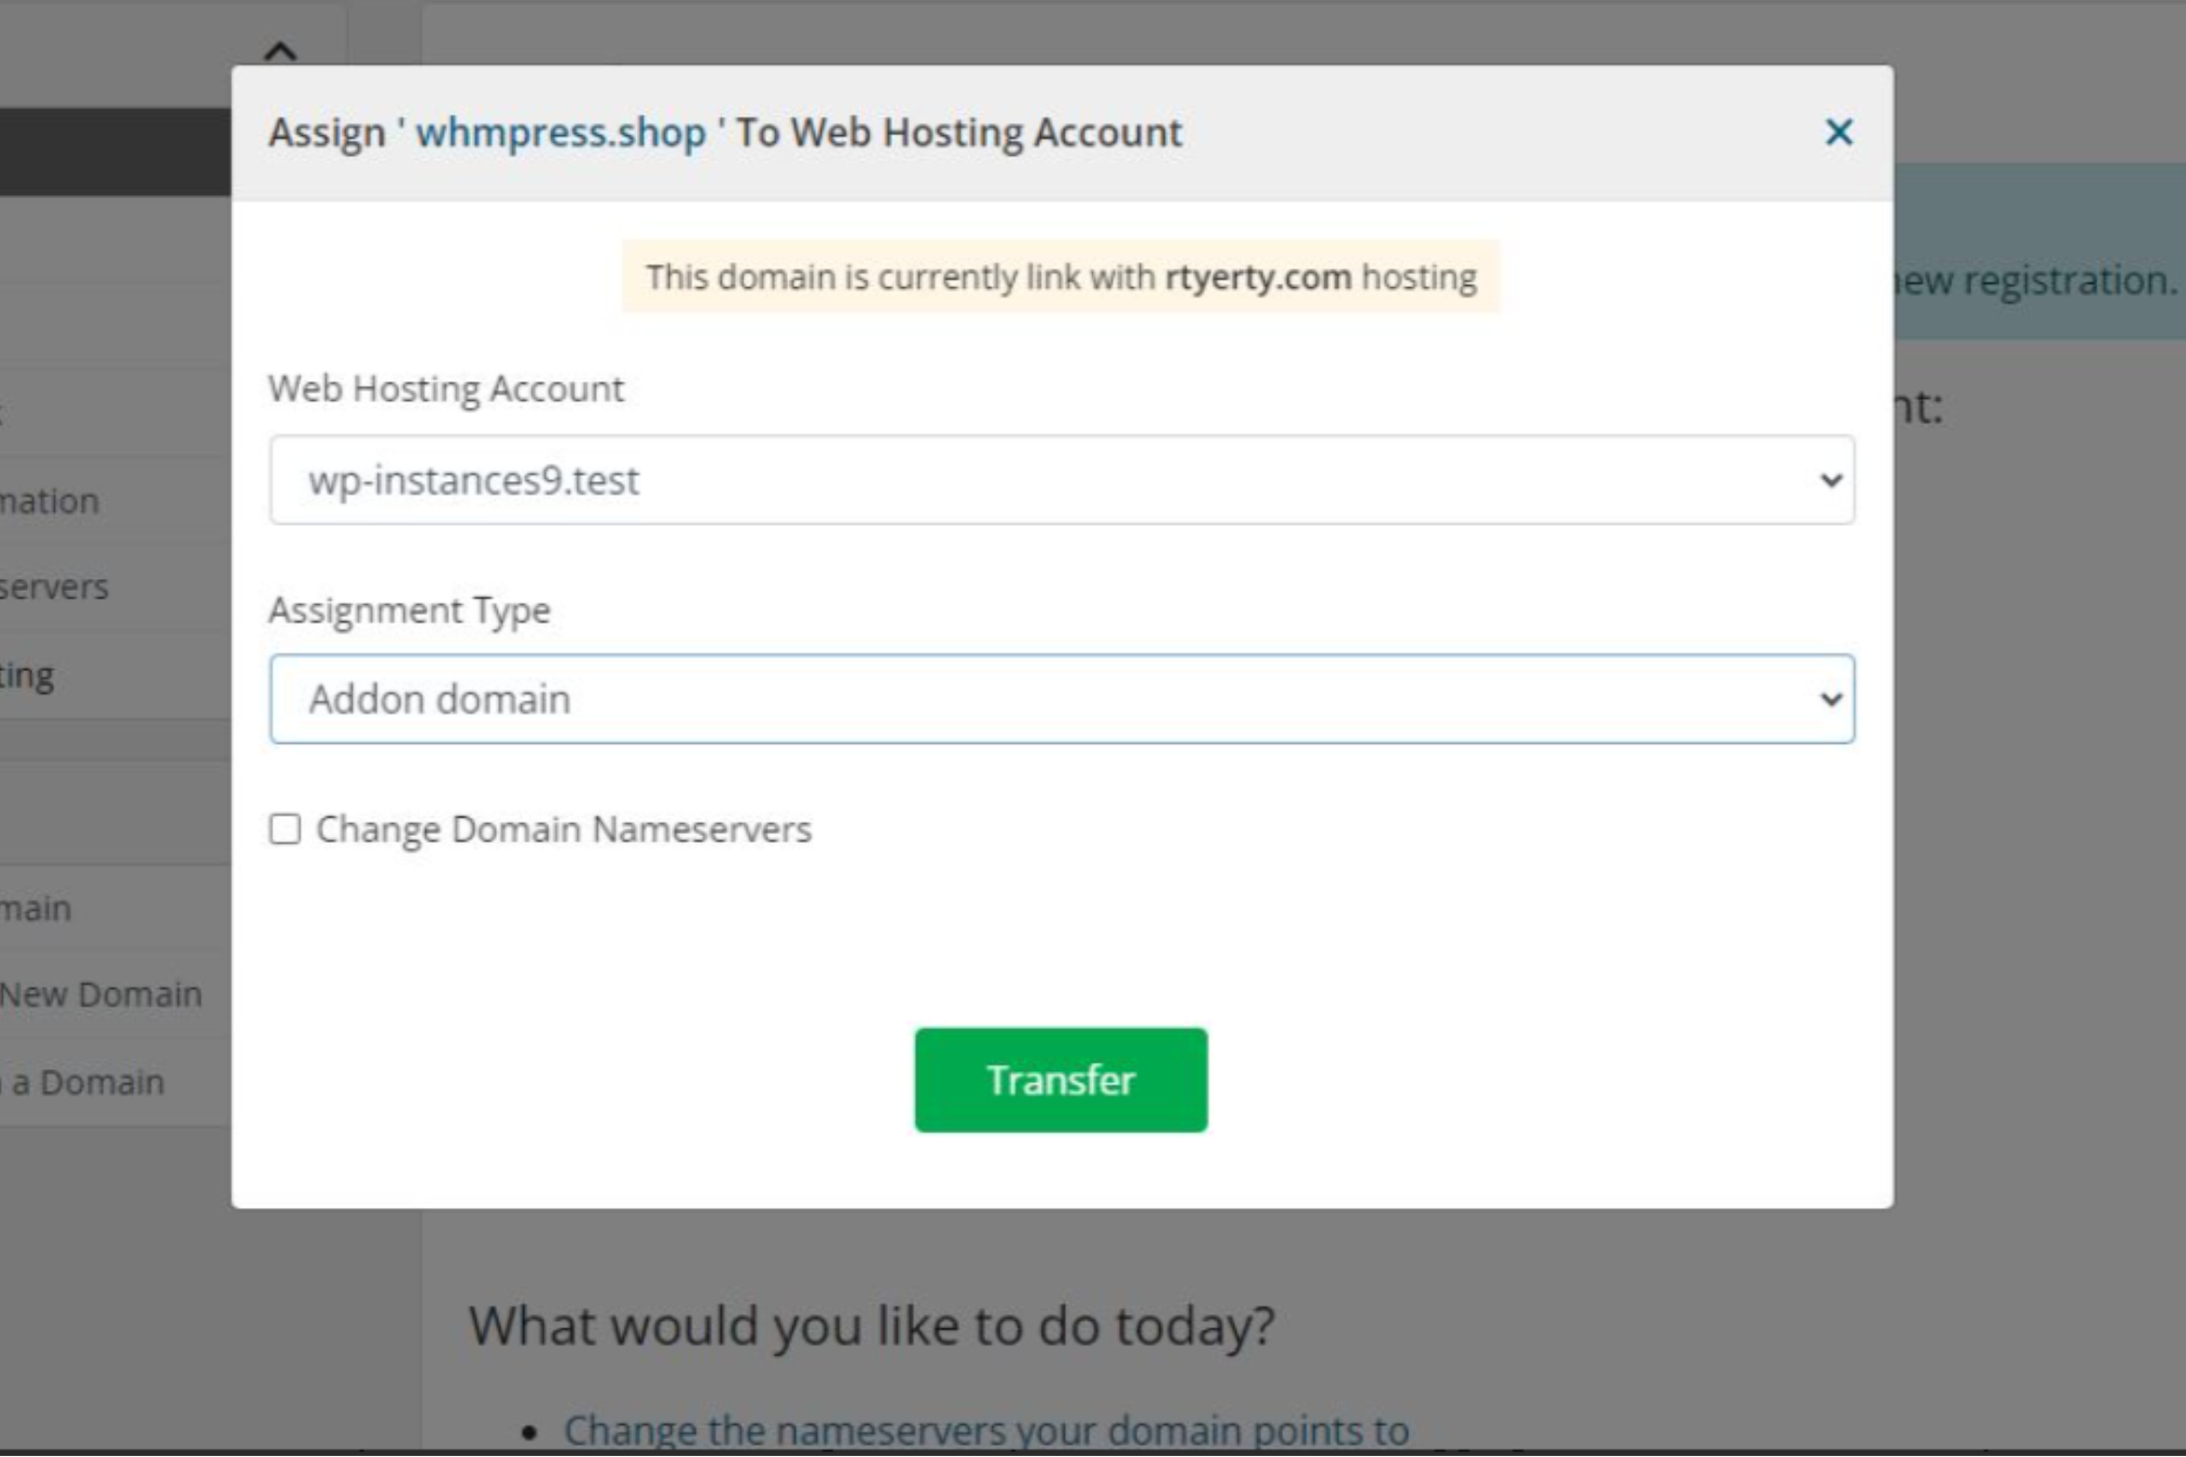This screenshot has height=1457, width=2186.
Task: Open the Web Hosting Account dropdown
Action: [1061, 480]
